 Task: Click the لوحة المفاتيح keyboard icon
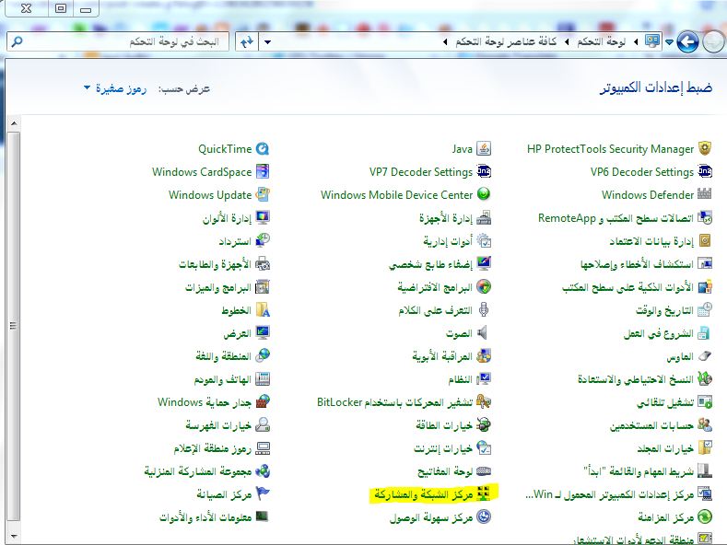pyautogui.click(x=484, y=471)
